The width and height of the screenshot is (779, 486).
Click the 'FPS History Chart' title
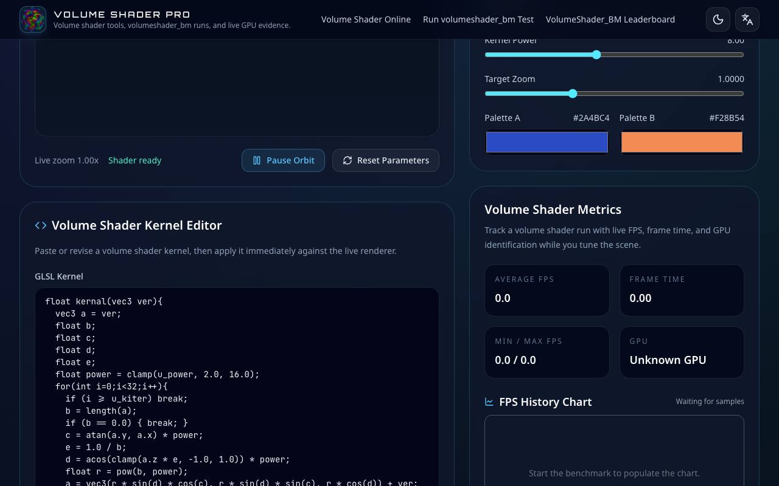tap(545, 402)
